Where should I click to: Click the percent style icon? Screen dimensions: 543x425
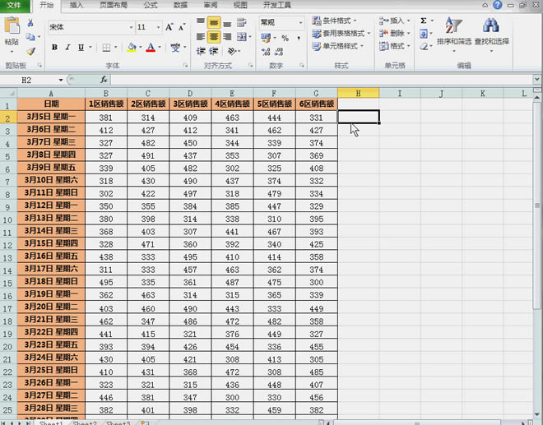coord(285,38)
